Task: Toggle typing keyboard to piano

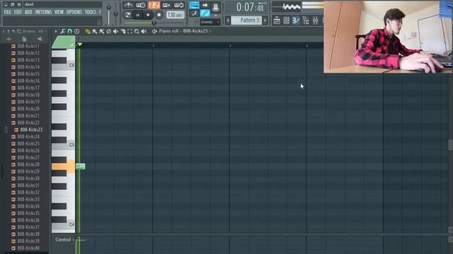Action: coord(194,5)
